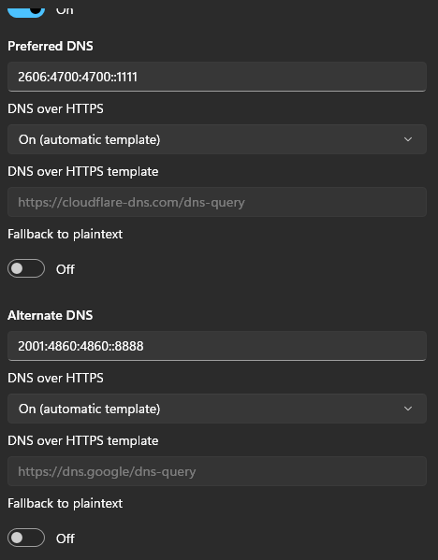438x560 pixels.
Task: Click the DNS over HTTPS template label above cloudflare field
Action: pos(83,172)
